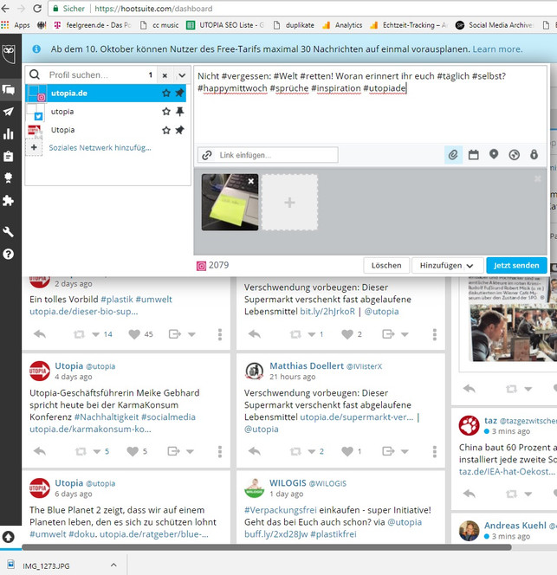Screen dimensions: 557x575
Task: Select the Utopia Facebook profile row
Action: pyautogui.click(x=106, y=130)
